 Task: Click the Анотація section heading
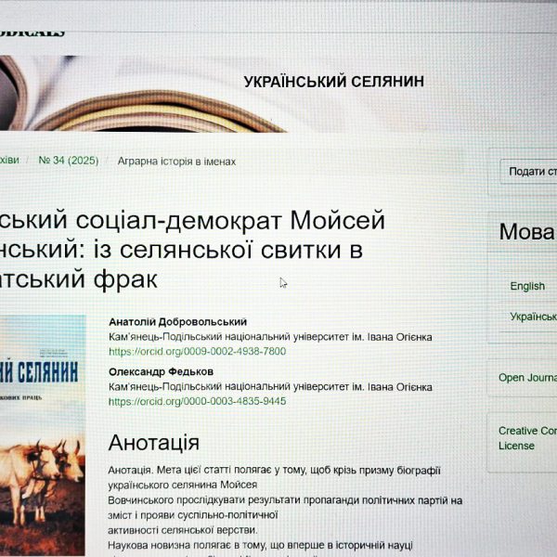point(153,443)
